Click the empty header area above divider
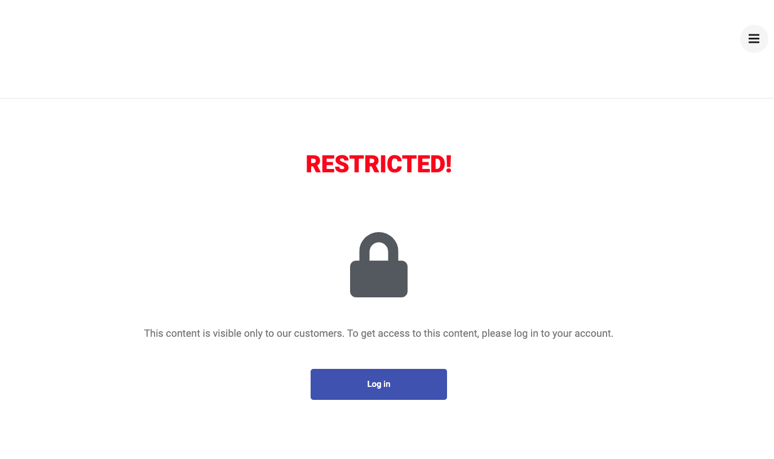This screenshot has height=459, width=774. [366, 49]
